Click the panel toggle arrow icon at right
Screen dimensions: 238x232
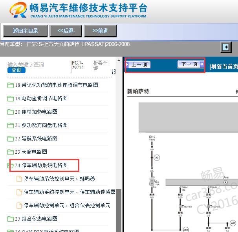point(226,47)
